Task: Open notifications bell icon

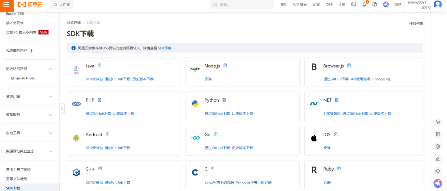Action: point(364,4)
